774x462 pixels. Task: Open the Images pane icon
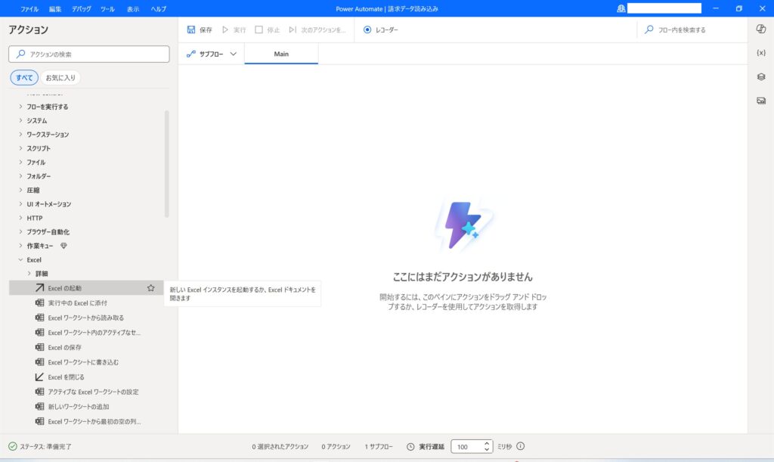click(760, 101)
